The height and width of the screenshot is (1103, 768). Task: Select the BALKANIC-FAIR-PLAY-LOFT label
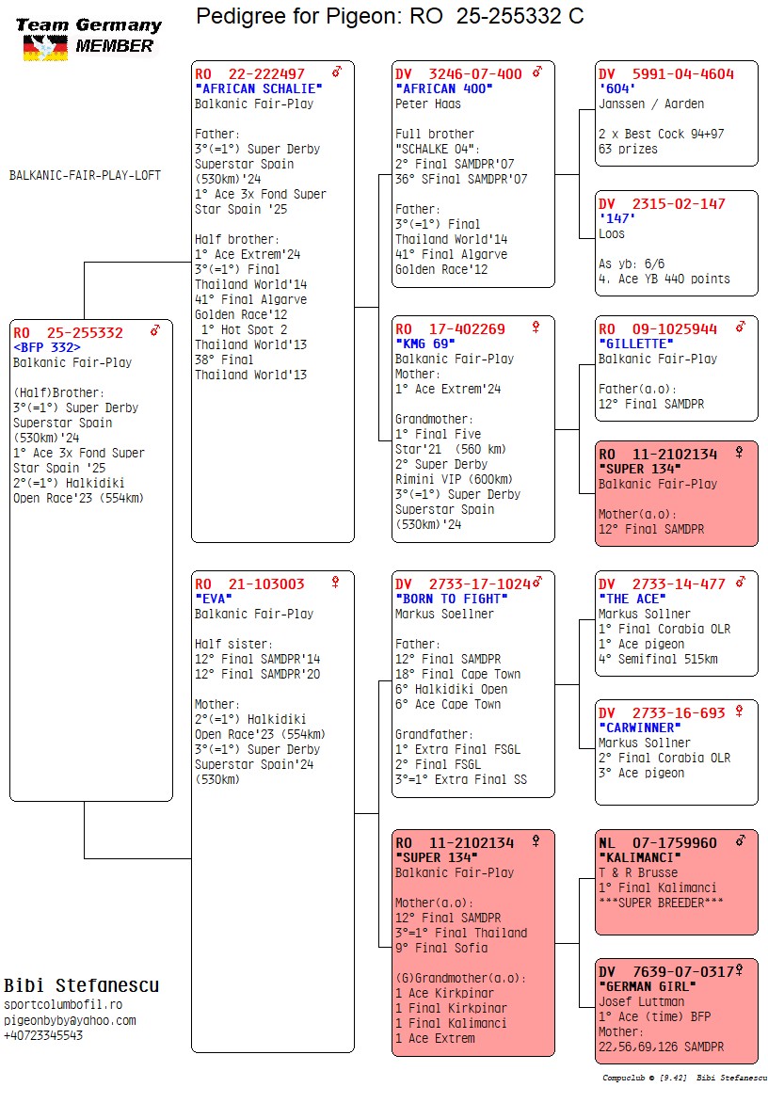coord(85,175)
